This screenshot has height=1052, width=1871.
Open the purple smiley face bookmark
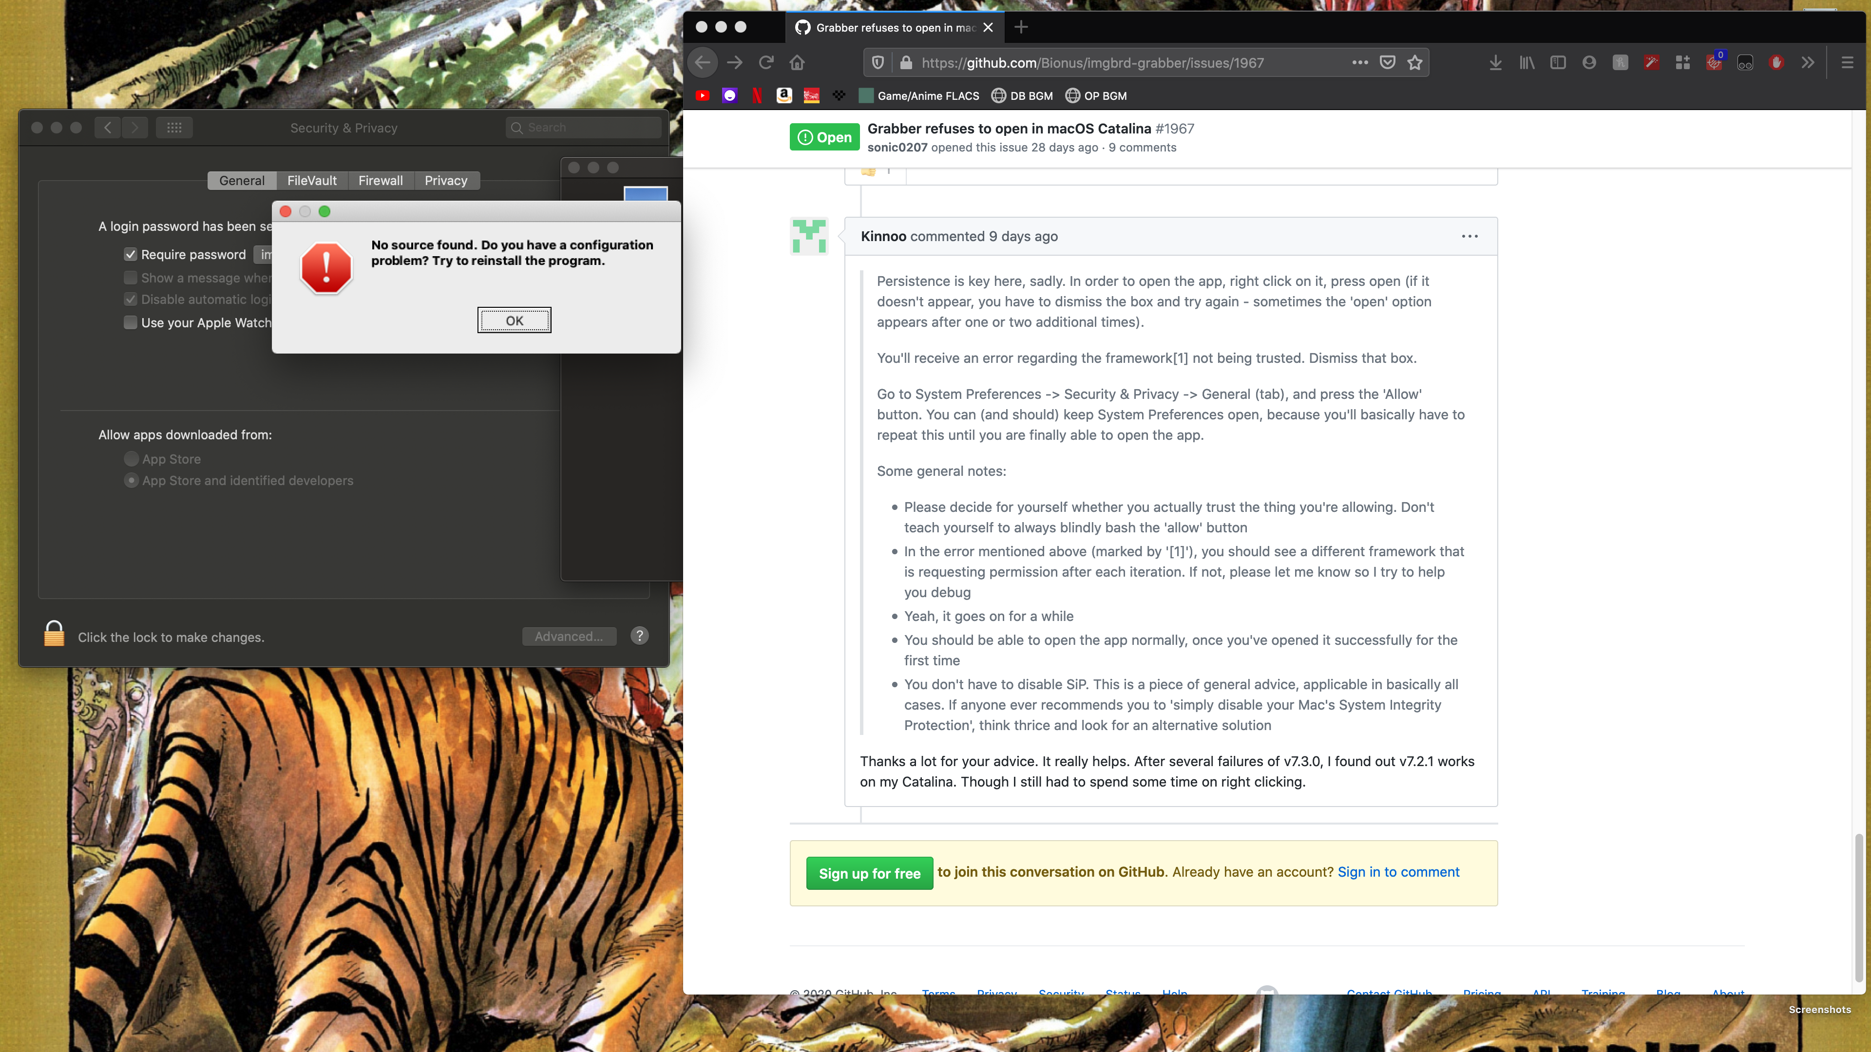[x=730, y=95]
